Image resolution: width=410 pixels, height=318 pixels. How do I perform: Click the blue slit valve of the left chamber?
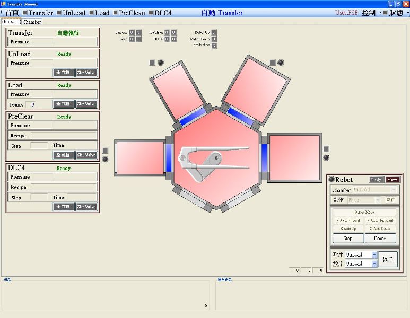tap(169, 158)
